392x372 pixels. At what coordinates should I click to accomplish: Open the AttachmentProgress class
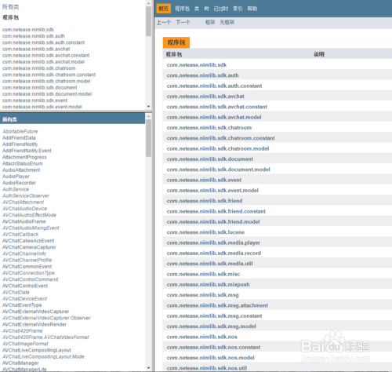coord(24,157)
